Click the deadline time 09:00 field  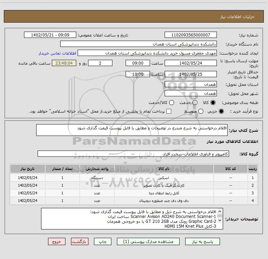pyautogui.click(x=138, y=63)
